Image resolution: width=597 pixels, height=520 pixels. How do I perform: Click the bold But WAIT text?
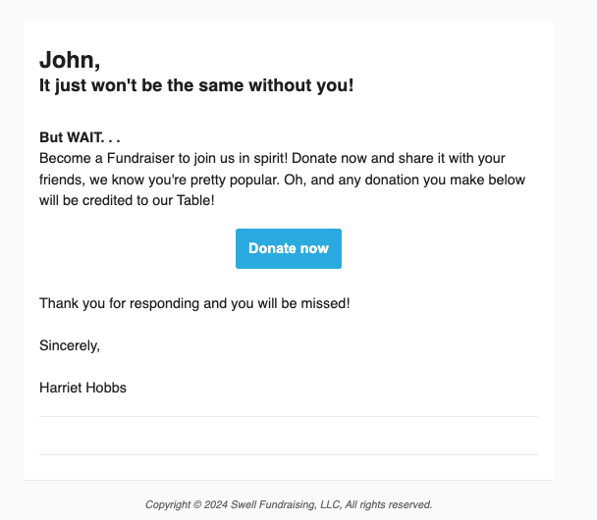80,137
